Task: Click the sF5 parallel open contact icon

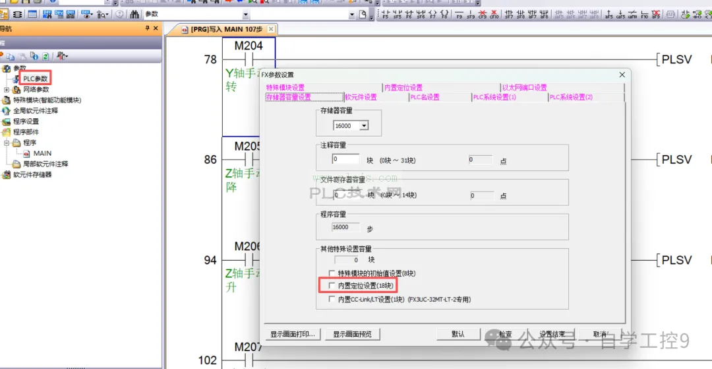Action: pyautogui.click(x=398, y=14)
